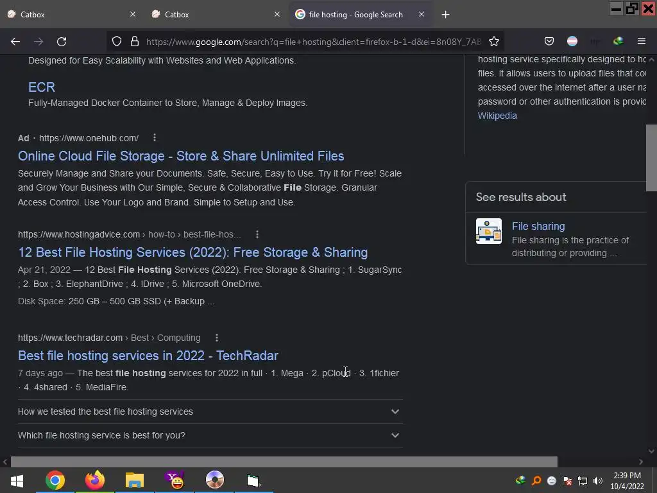Image resolution: width=657 pixels, height=493 pixels.
Task: Select the file hosting Google Search tab
Action: tap(361, 14)
